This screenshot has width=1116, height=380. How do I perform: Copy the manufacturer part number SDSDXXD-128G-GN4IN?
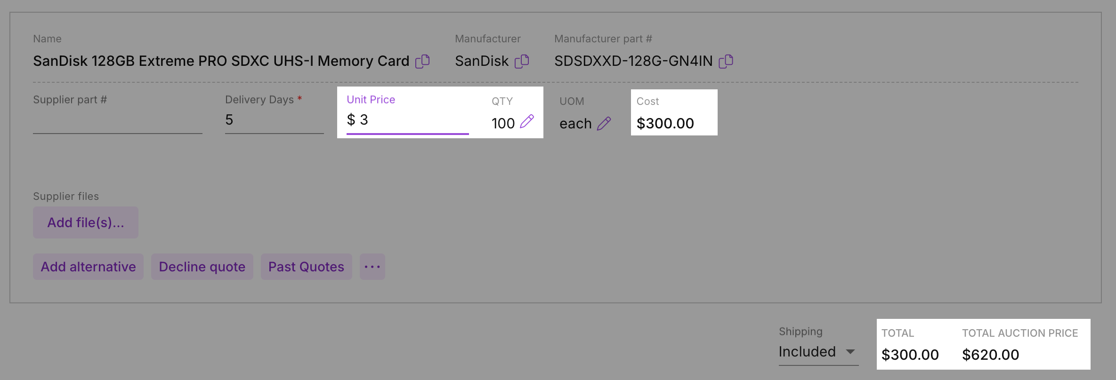tap(726, 61)
